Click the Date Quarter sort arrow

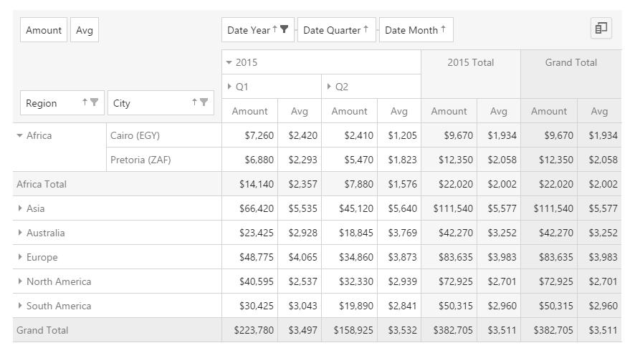366,29
